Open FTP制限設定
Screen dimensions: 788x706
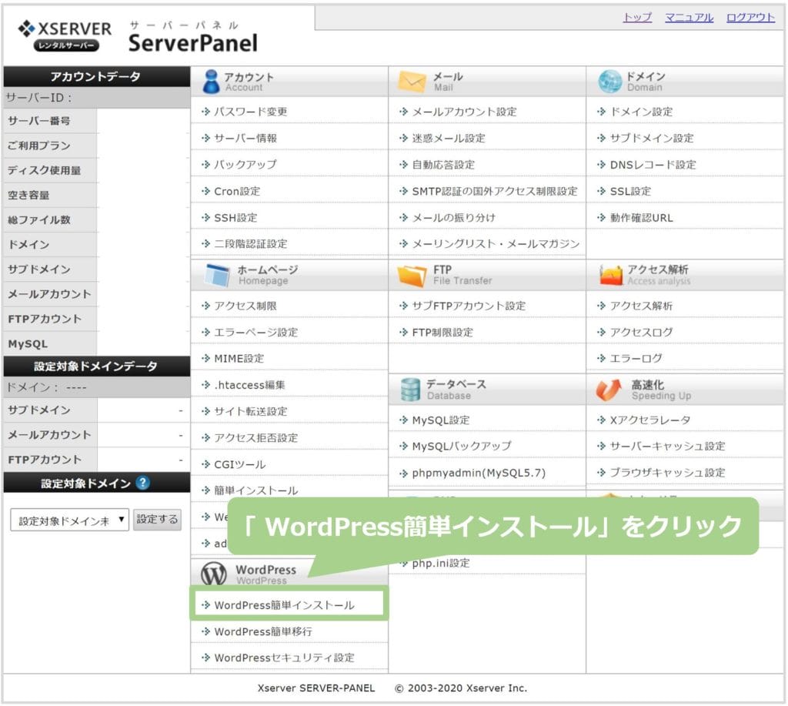[442, 333]
